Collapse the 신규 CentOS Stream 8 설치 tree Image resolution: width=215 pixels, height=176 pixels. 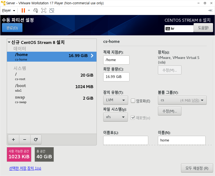point(9,42)
